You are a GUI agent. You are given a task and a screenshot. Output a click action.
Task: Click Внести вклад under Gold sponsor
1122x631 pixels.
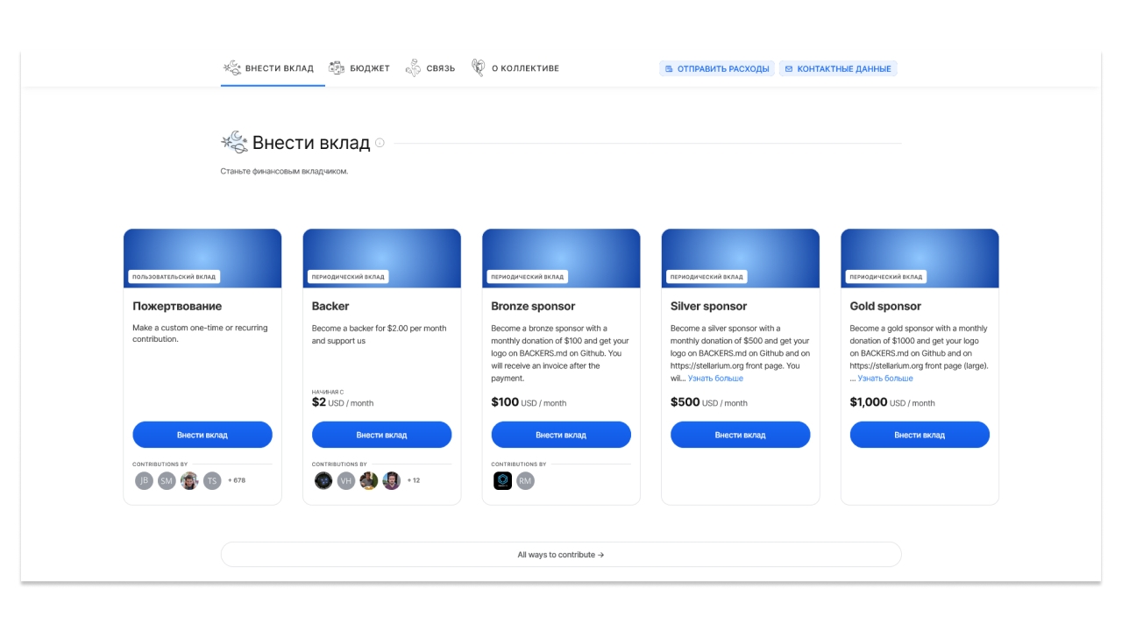[920, 435]
